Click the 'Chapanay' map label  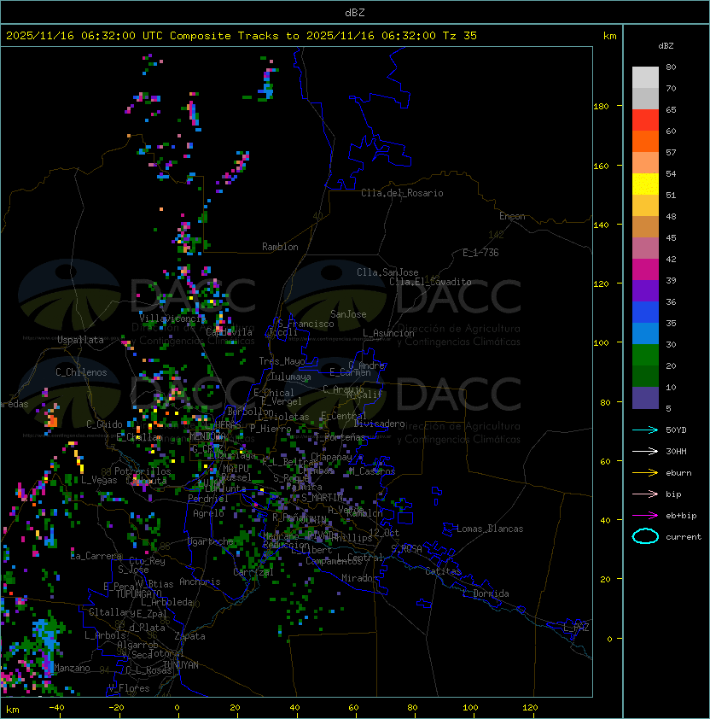(331, 457)
